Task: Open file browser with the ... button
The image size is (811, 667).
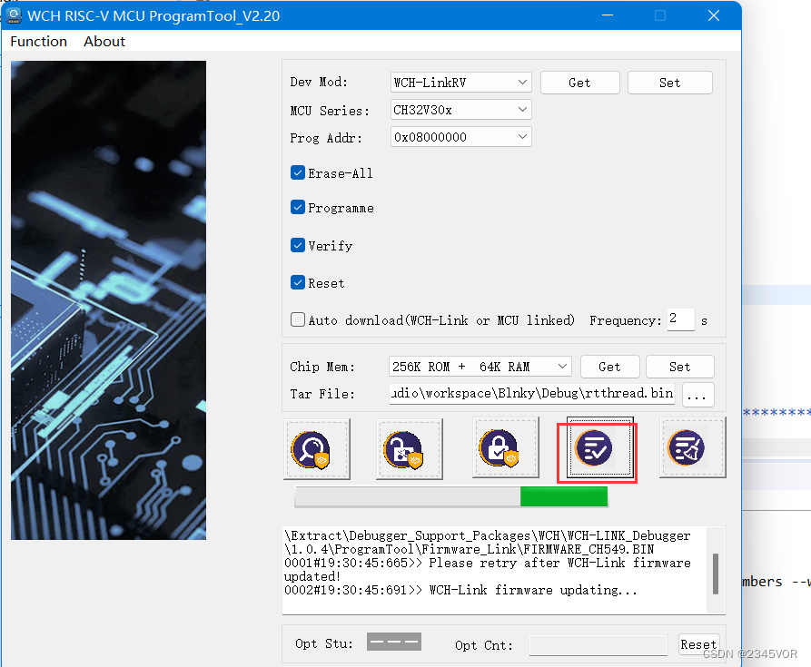Action: point(697,395)
